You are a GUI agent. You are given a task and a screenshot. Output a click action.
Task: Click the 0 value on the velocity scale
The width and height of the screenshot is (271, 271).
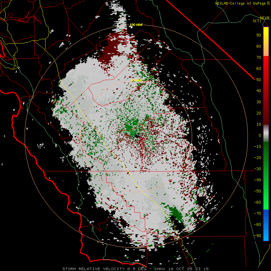click(x=260, y=135)
